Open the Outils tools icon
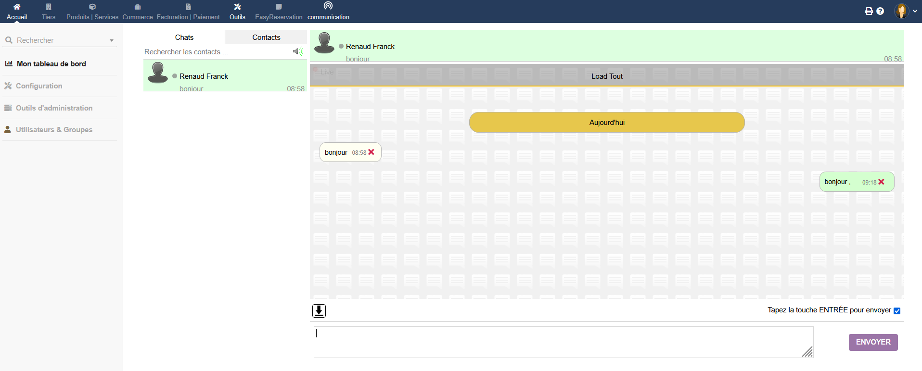This screenshot has width=922, height=371. click(x=237, y=7)
